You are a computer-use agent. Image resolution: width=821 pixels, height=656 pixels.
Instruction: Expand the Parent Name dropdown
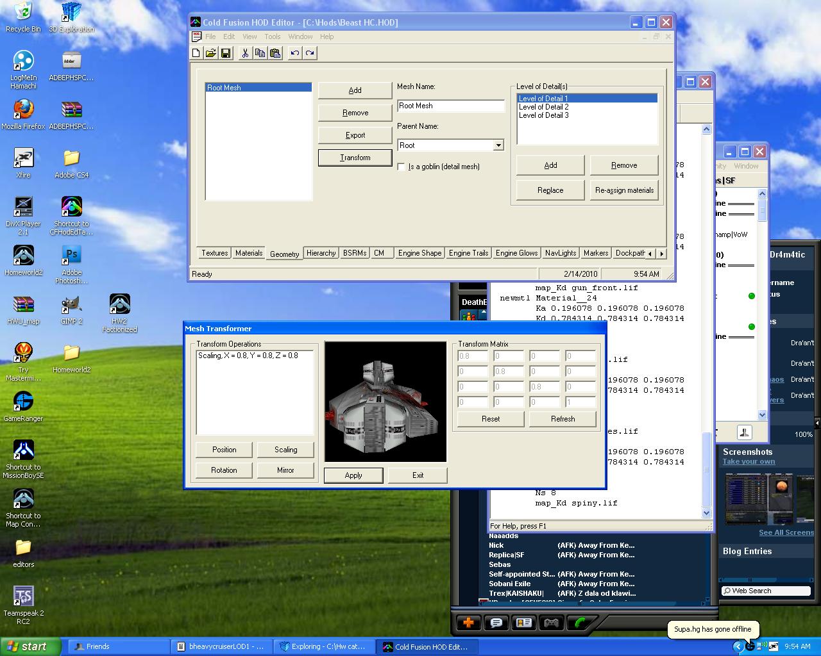click(498, 145)
